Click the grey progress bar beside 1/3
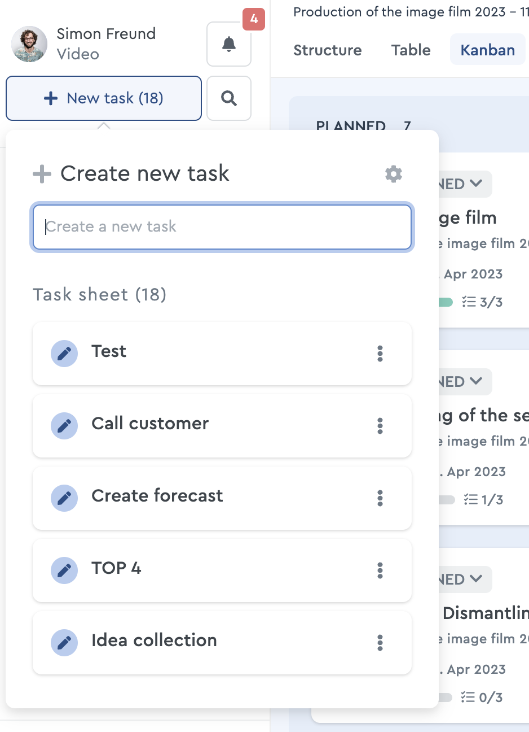The width and height of the screenshot is (529, 732). [447, 500]
